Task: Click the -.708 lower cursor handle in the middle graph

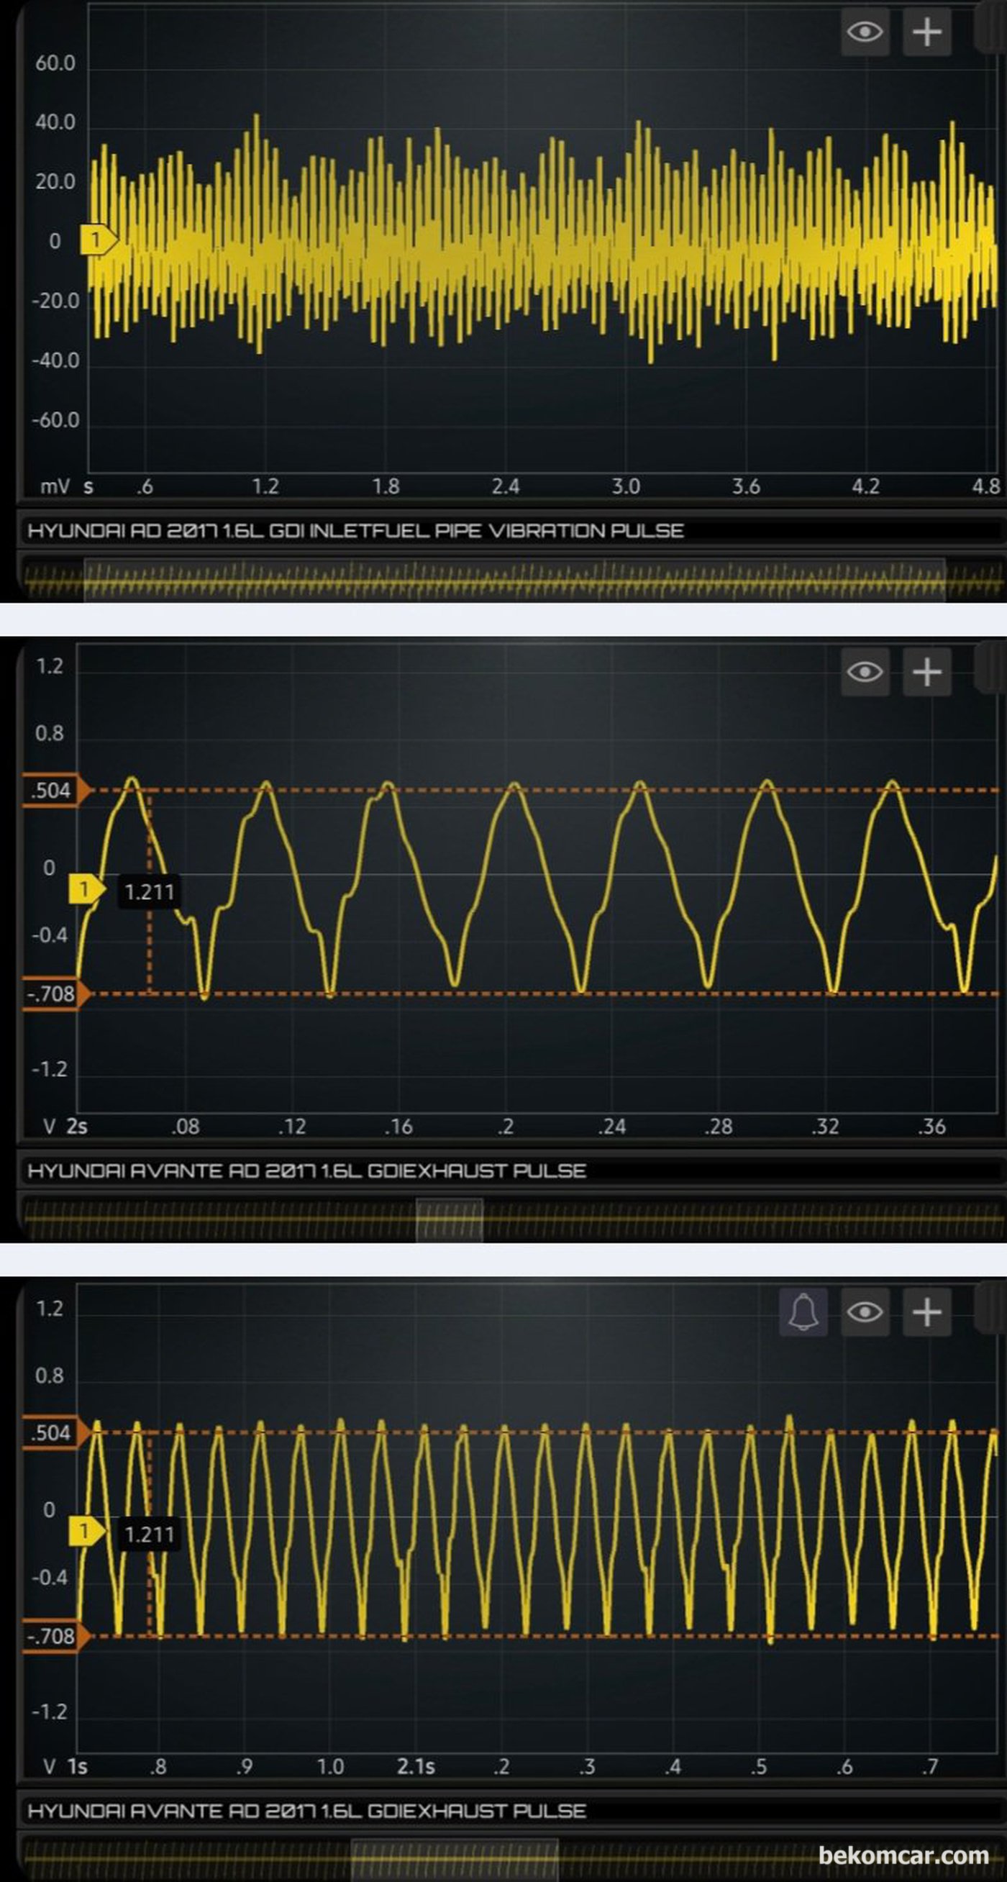Action: pos(53,994)
